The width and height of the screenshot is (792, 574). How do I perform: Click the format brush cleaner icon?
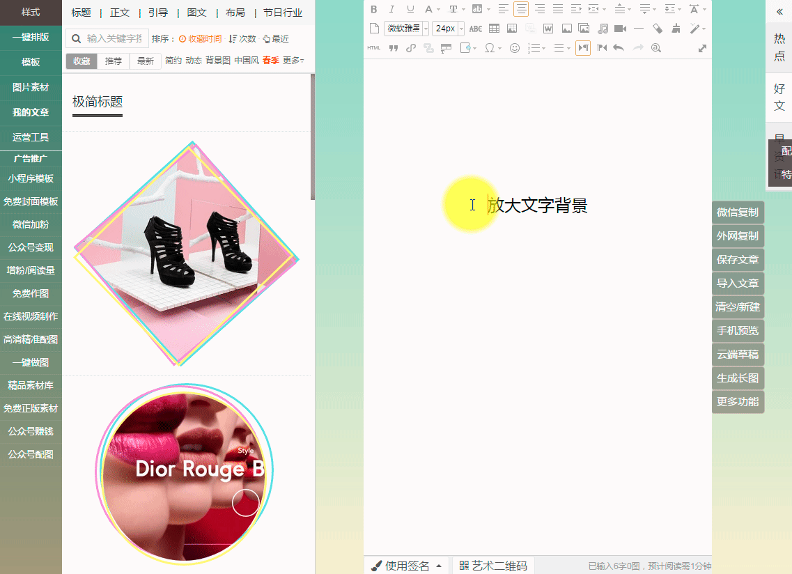pyautogui.click(x=676, y=29)
